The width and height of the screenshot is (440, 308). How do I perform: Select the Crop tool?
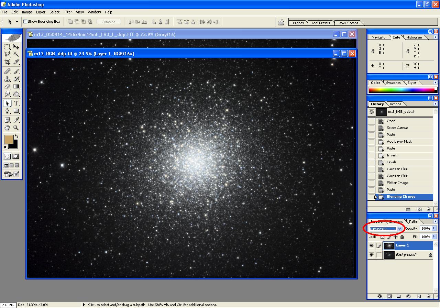click(7, 62)
